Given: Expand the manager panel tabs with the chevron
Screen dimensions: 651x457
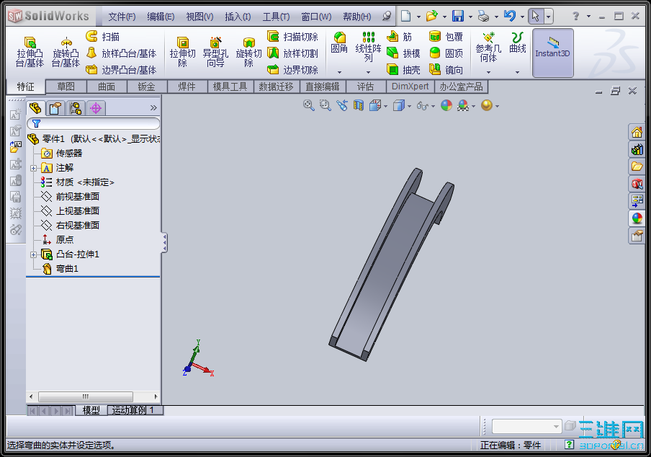Looking at the screenshot, I should coord(153,108).
